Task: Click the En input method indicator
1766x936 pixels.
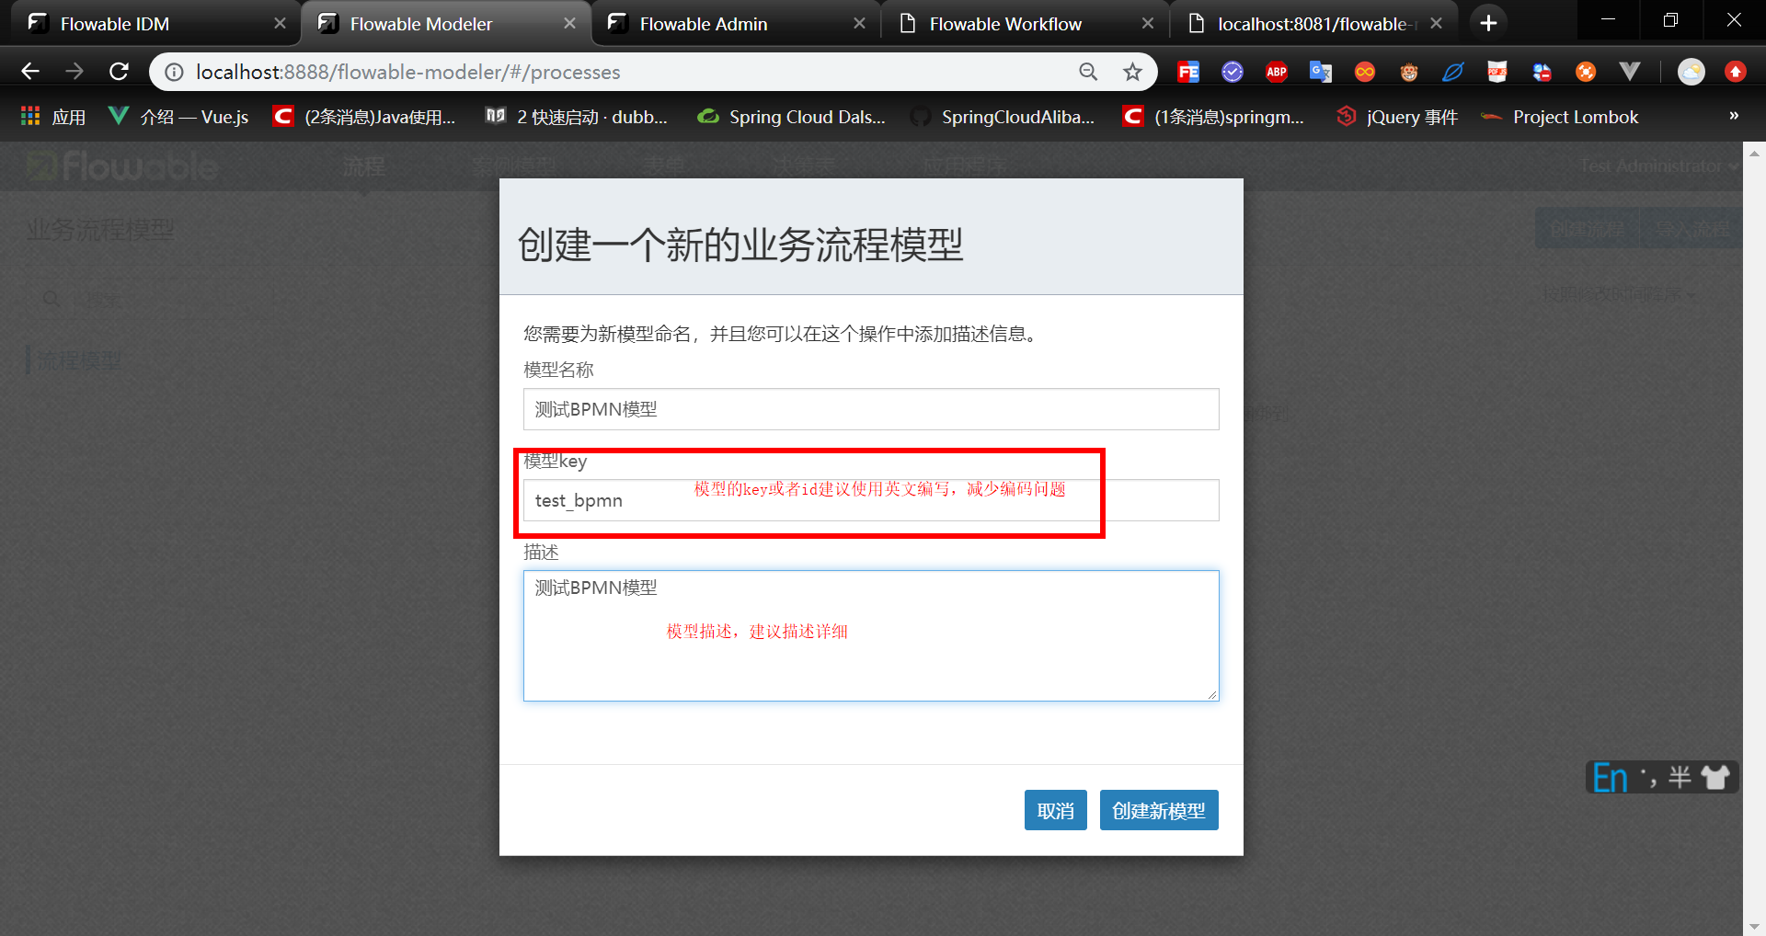Action: pyautogui.click(x=1611, y=778)
